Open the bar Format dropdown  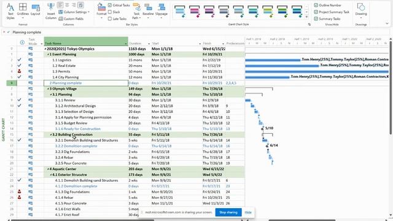pos(101,11)
